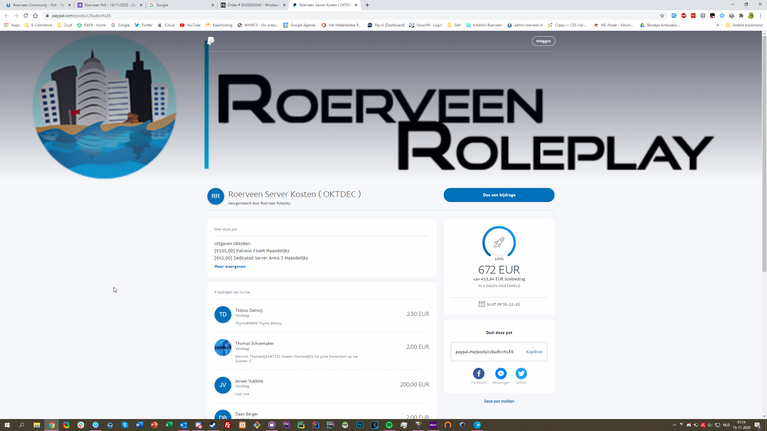
Task: Open Spotify from taskbar
Action: coord(389,425)
